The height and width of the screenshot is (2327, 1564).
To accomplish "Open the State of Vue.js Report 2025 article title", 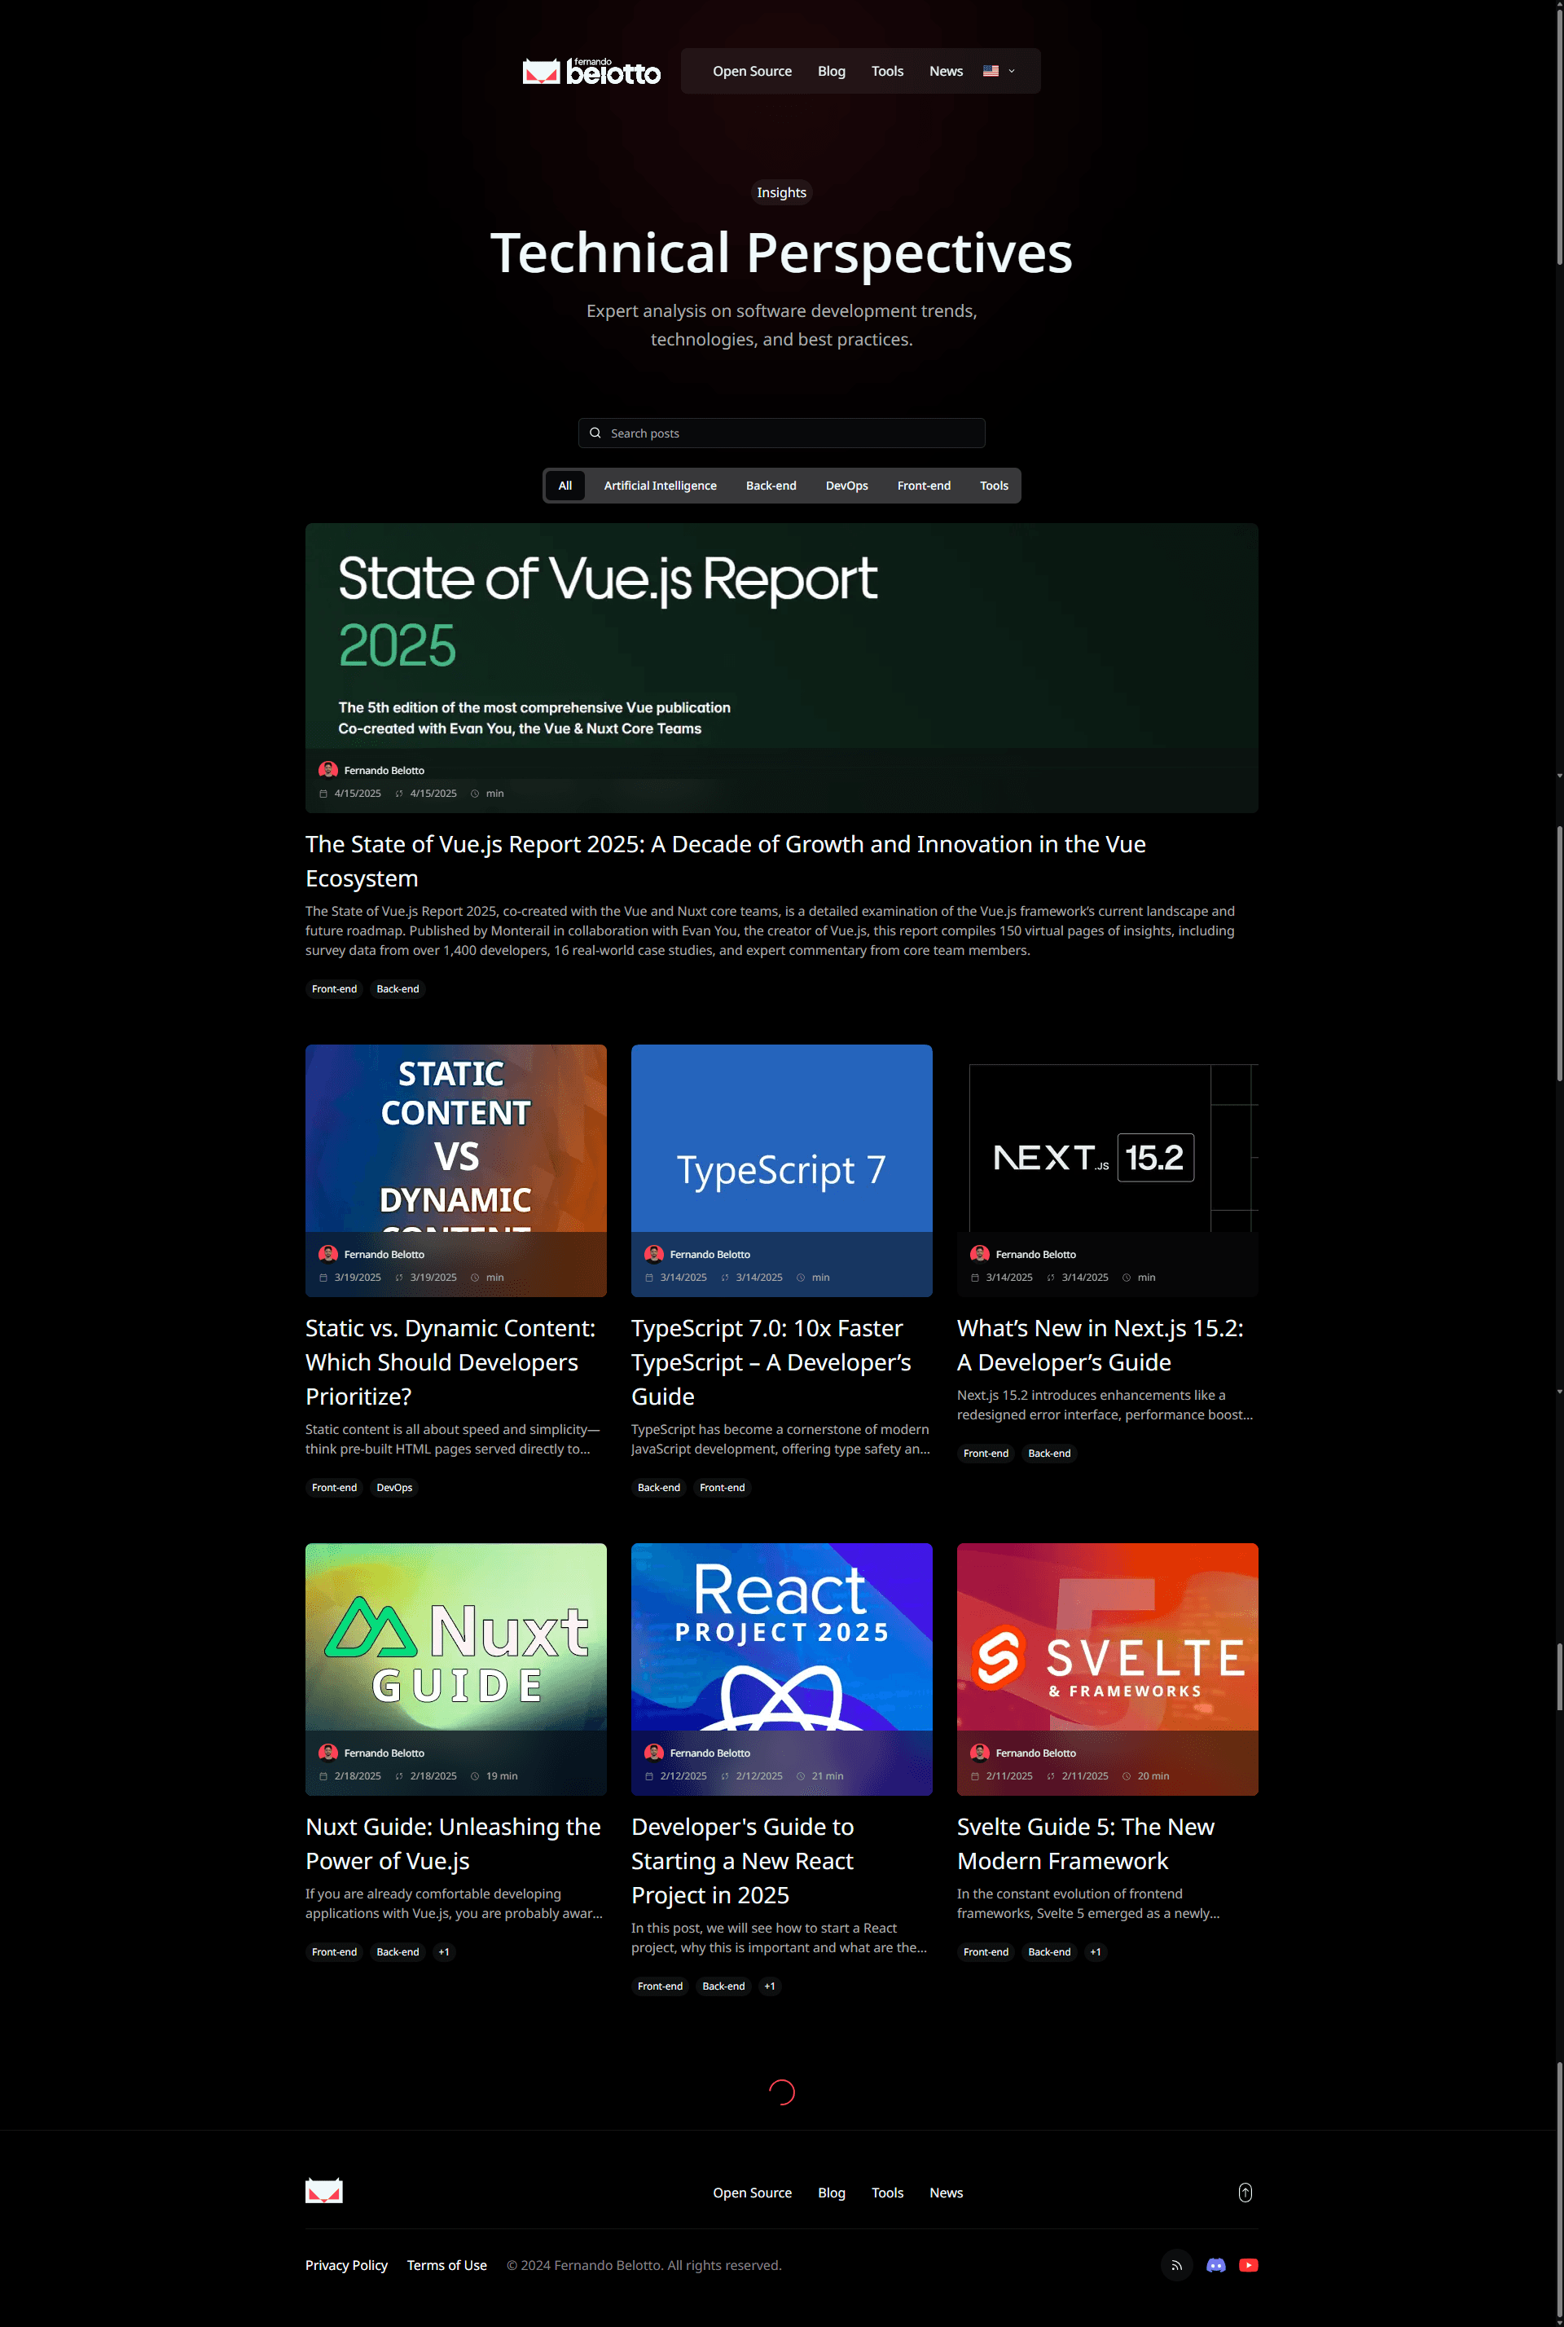I will pyautogui.click(x=725, y=860).
